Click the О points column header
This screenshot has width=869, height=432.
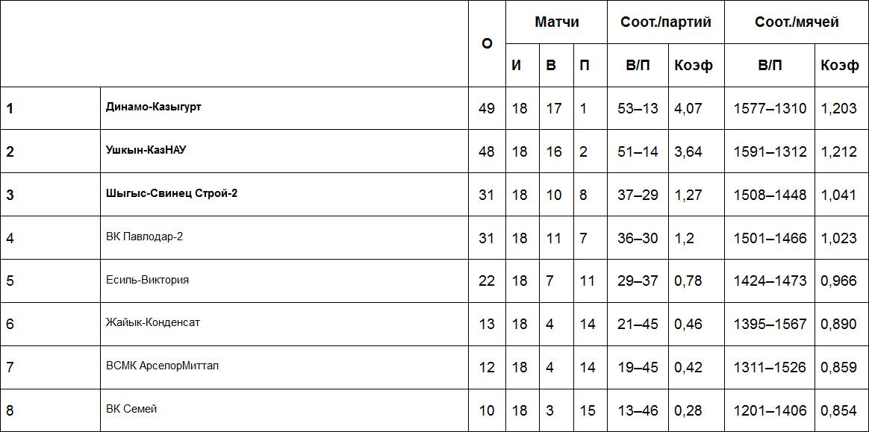[487, 44]
